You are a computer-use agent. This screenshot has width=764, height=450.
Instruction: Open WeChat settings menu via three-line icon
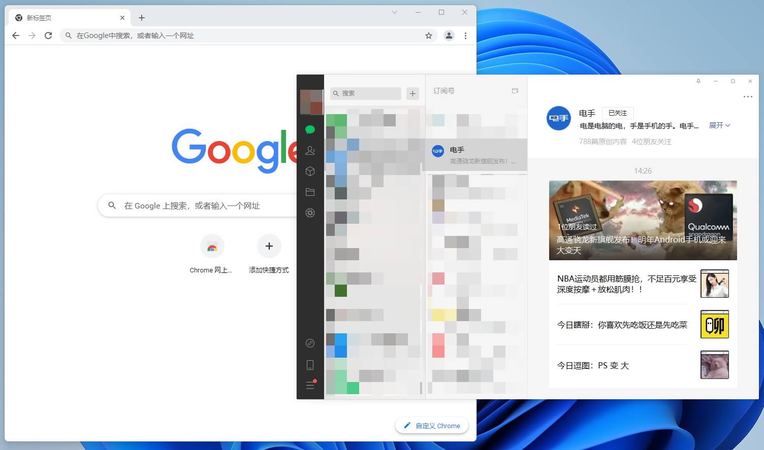310,385
